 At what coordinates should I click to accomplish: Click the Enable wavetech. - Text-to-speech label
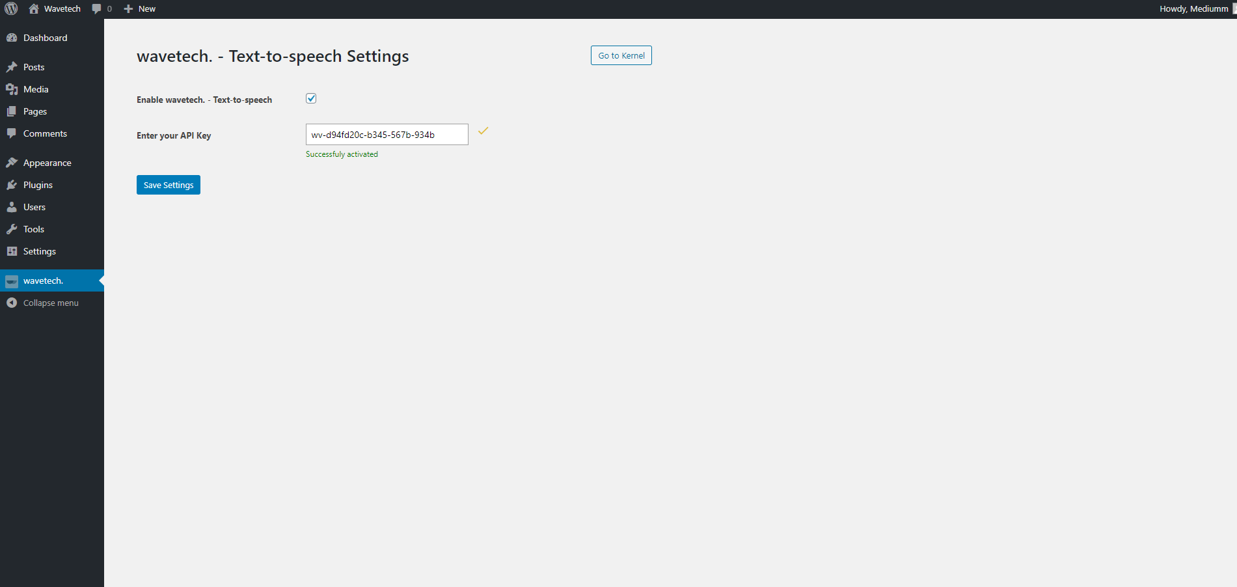click(204, 100)
